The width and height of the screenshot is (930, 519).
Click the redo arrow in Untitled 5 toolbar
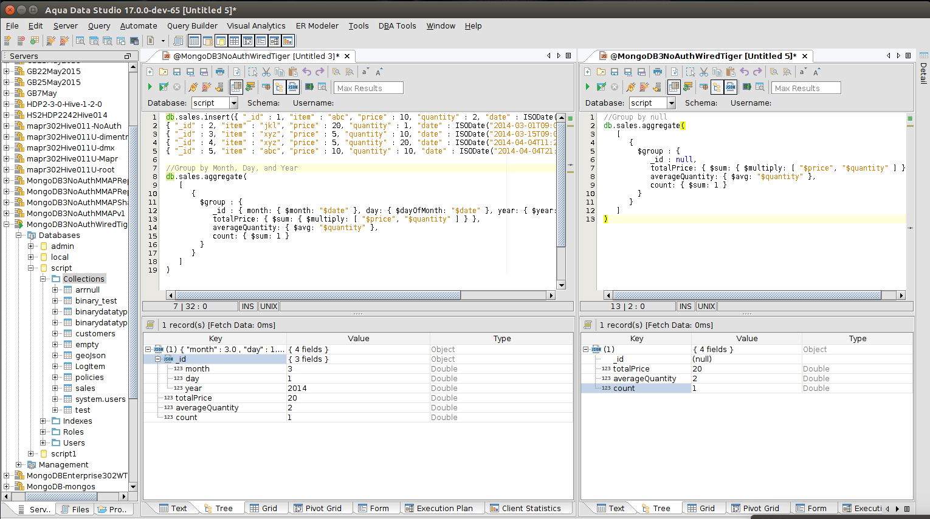point(757,72)
